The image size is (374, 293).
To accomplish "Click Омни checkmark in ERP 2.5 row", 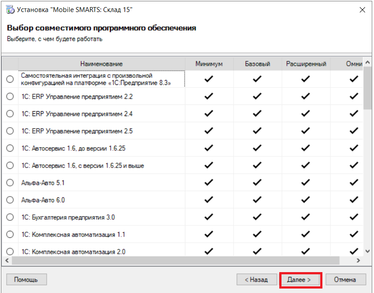I will pos(354,131).
